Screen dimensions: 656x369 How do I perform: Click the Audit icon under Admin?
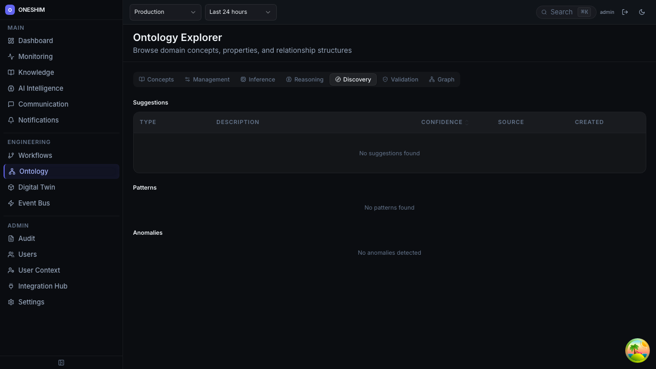coord(11,238)
